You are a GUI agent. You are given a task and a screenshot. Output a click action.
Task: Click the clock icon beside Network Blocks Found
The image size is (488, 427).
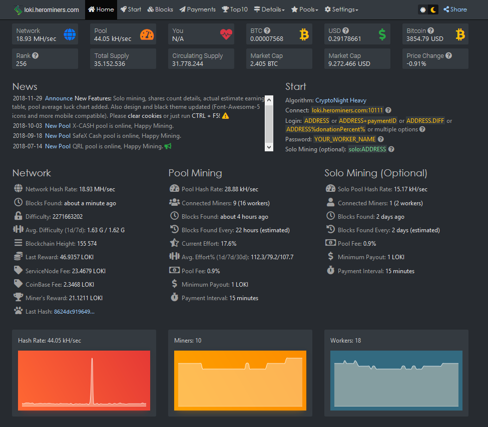coord(19,202)
